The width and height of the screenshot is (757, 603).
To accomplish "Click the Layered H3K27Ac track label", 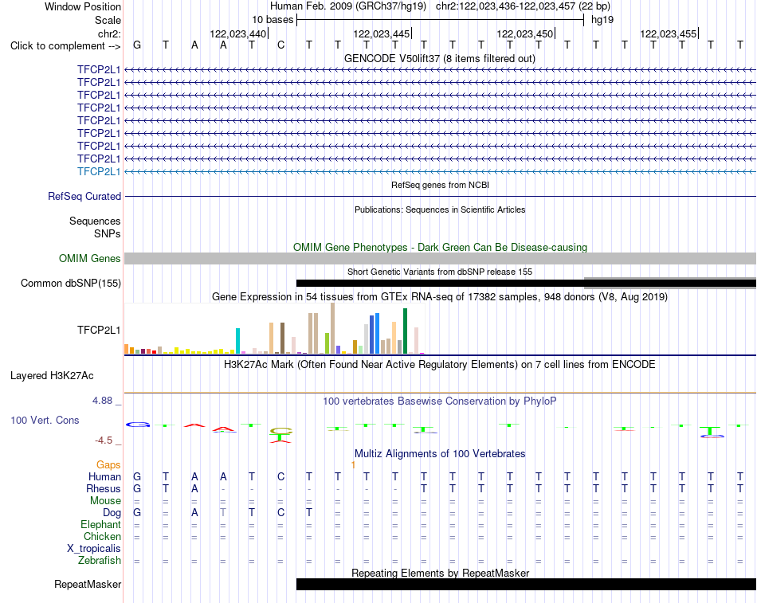I will point(52,376).
